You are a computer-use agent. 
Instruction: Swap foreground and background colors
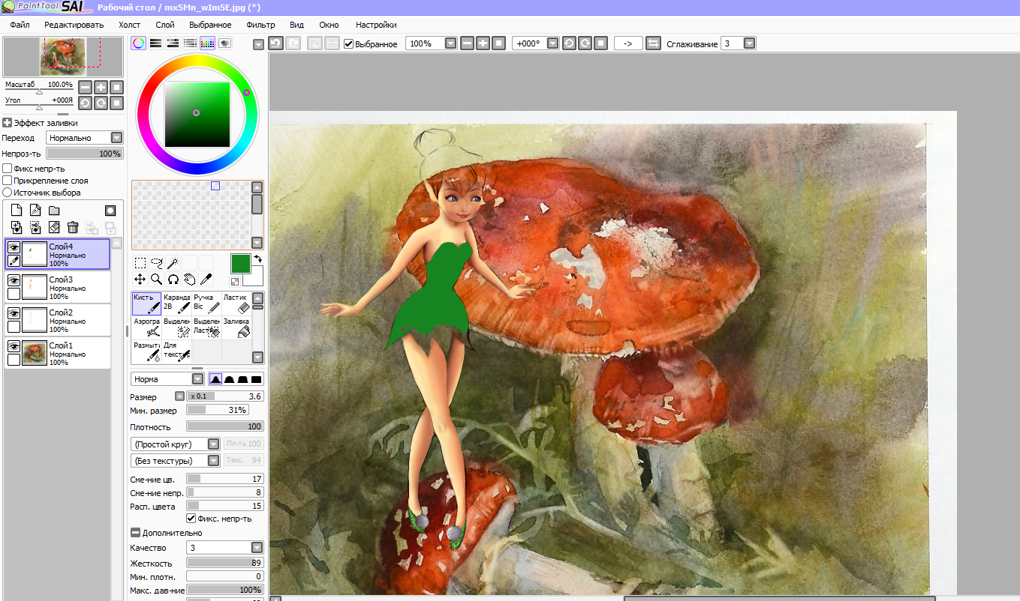(x=258, y=259)
